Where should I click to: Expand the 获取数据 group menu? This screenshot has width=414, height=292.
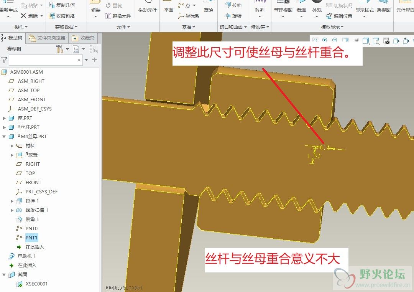(x=66, y=27)
